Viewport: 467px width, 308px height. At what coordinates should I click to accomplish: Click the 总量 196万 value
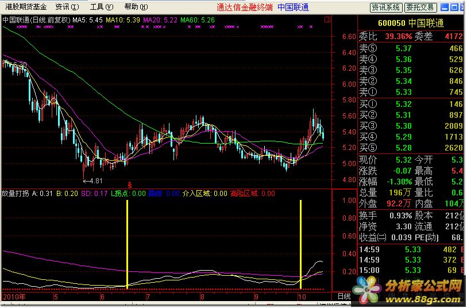click(400, 192)
